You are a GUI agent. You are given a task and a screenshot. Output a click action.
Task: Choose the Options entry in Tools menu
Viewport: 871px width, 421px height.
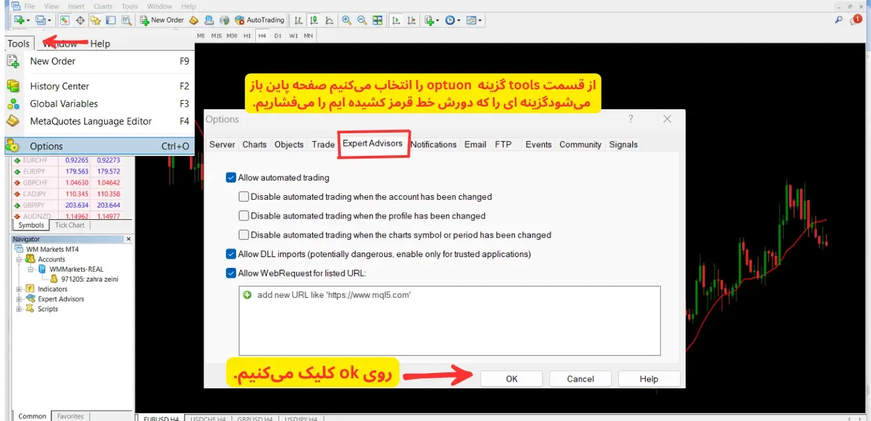point(99,146)
